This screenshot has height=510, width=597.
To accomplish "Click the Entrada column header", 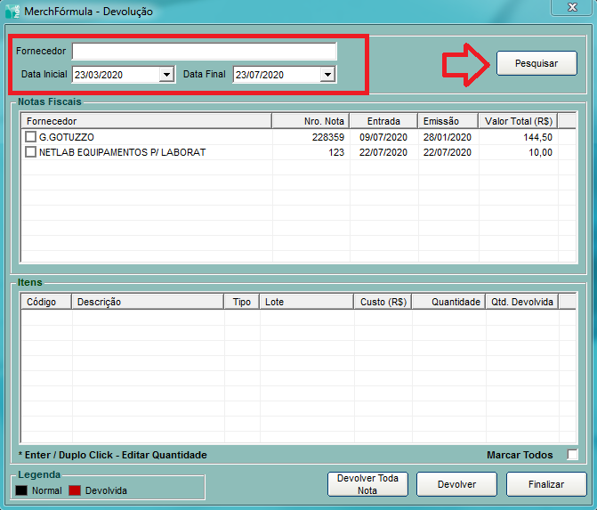I will (383, 121).
